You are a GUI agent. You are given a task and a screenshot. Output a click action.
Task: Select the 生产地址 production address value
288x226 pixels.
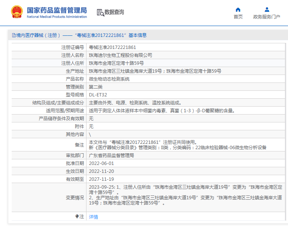pyautogui.click(x=155, y=71)
